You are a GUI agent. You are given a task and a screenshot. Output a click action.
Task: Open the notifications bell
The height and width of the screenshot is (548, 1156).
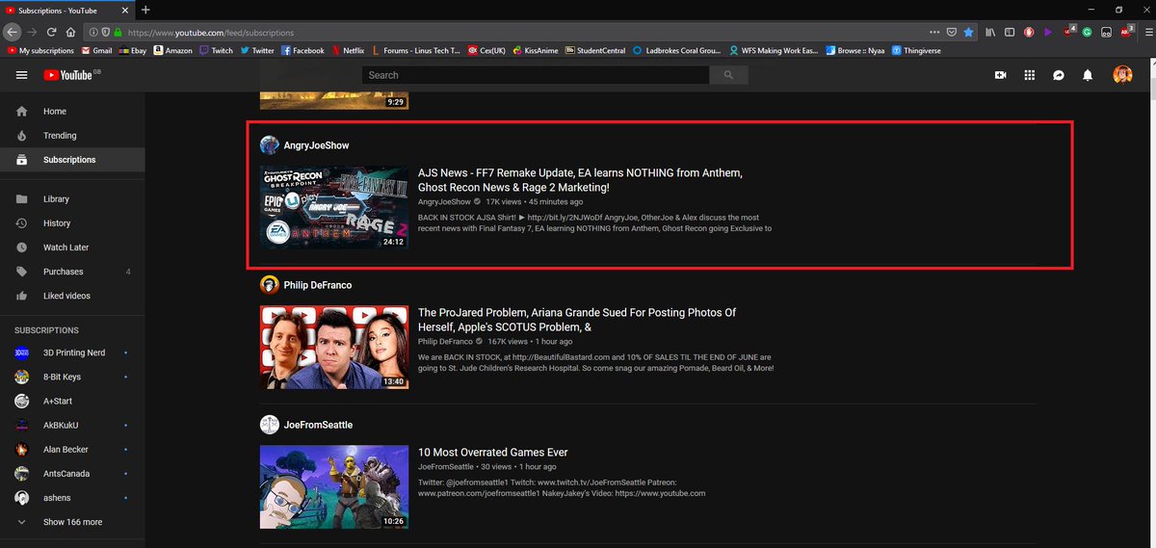tap(1088, 75)
